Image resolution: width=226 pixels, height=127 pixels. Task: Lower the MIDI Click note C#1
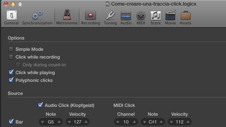click(144, 122)
